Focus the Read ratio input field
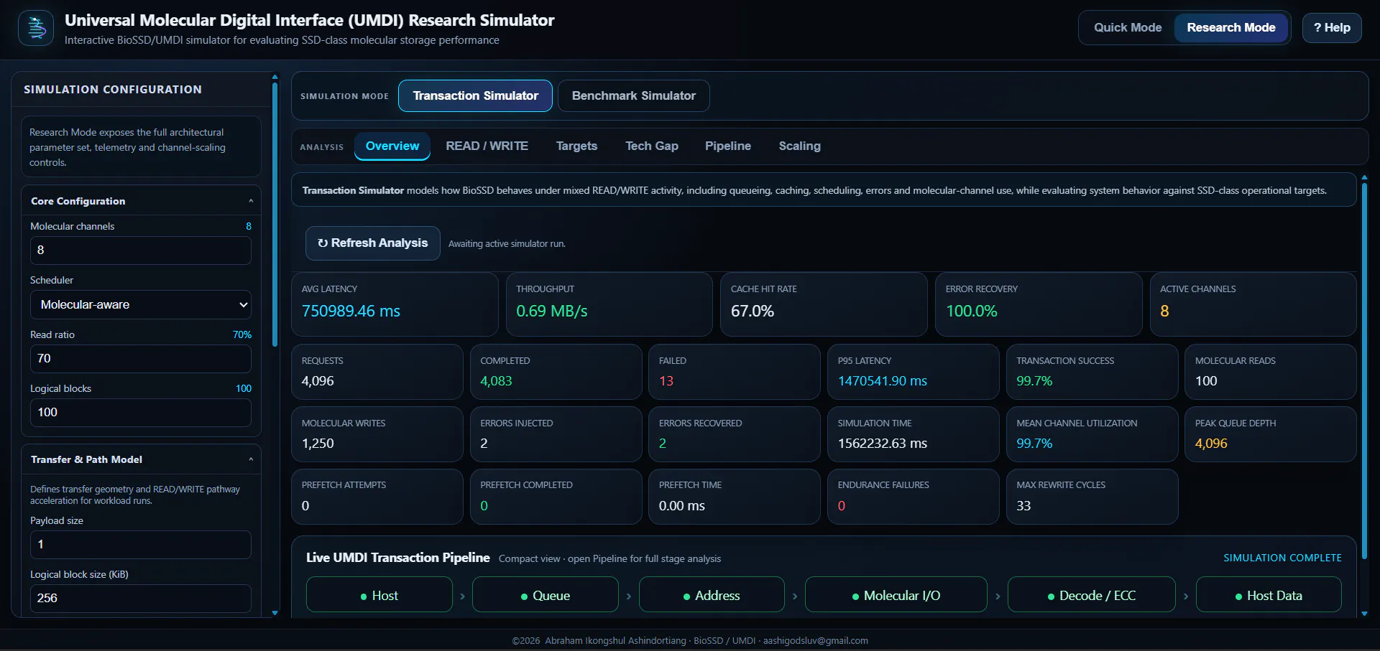The width and height of the screenshot is (1380, 651). point(141,359)
